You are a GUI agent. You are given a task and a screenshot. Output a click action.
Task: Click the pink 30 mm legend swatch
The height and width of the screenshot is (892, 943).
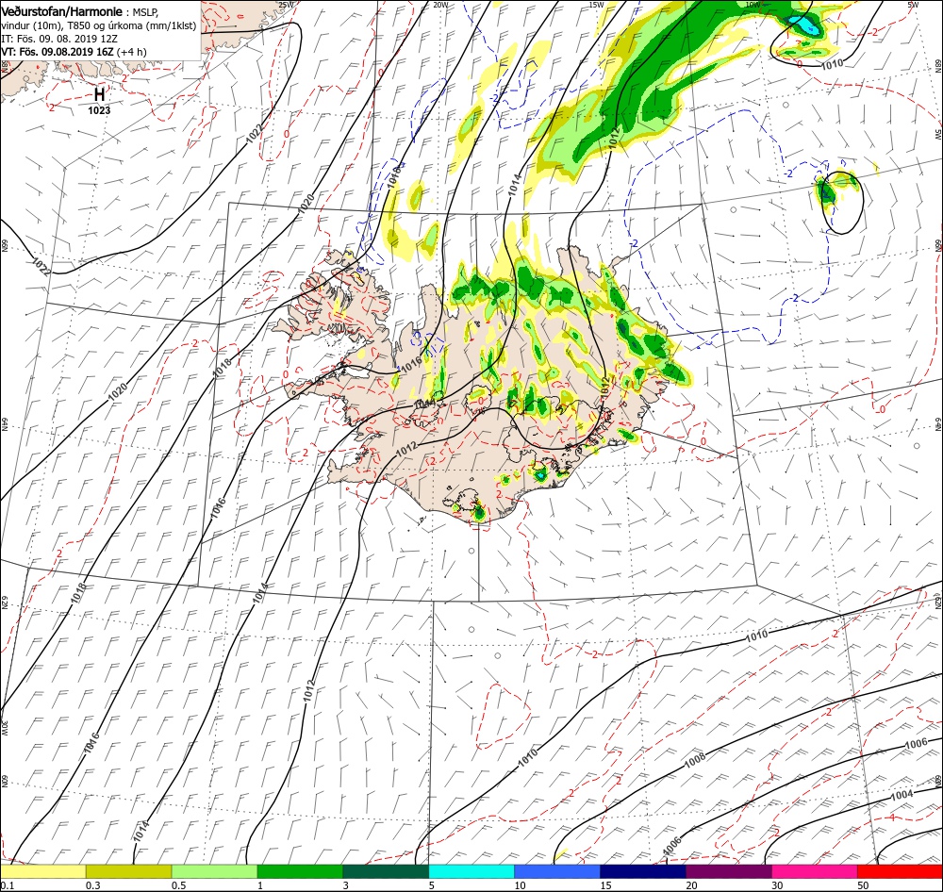tap(815, 871)
